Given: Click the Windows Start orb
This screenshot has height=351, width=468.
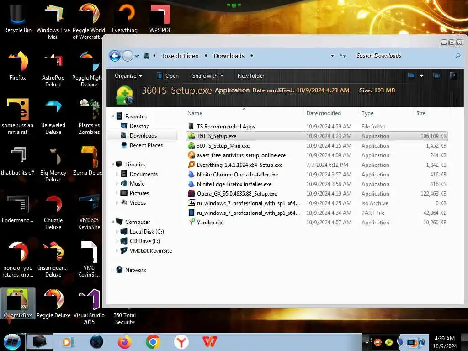Looking at the screenshot, I should [x=12, y=342].
